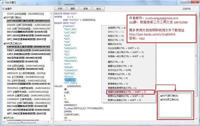
Task: Select AGE【年龄】 tree row
Action: point(24,58)
